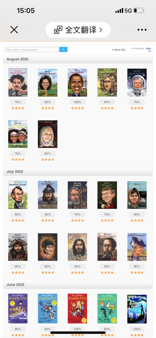156x338 pixels.
Task: Click the blue search magnifier button
Action: (63, 50)
